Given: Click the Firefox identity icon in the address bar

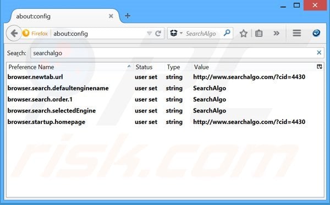Looking at the screenshot, I should [x=26, y=33].
